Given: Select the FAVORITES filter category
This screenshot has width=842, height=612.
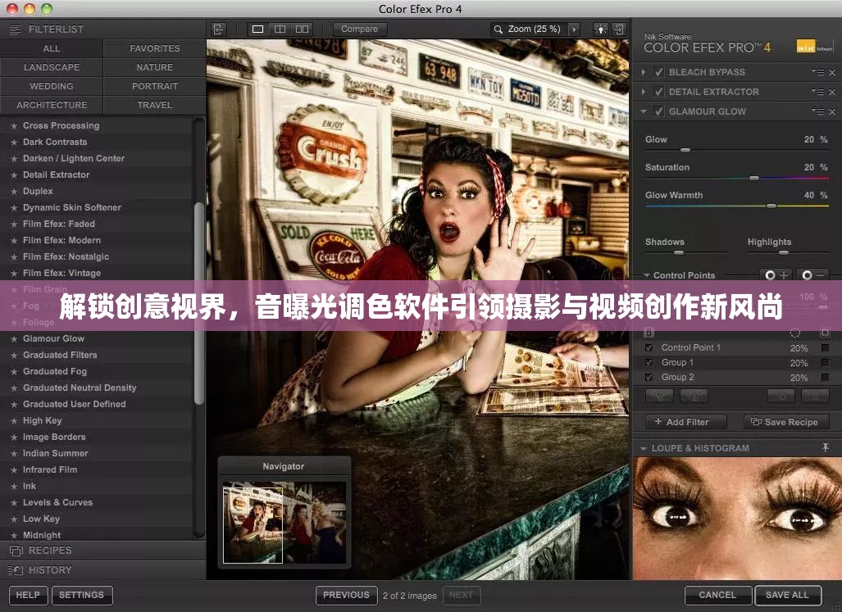Looking at the screenshot, I should pyautogui.click(x=155, y=48).
